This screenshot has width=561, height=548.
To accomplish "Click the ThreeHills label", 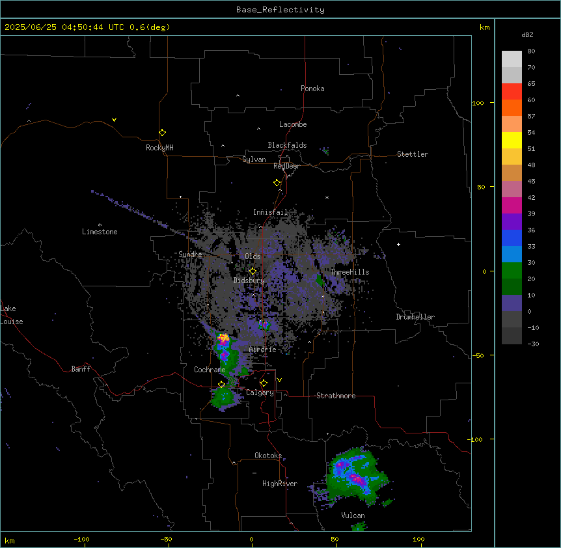I will tap(349, 272).
